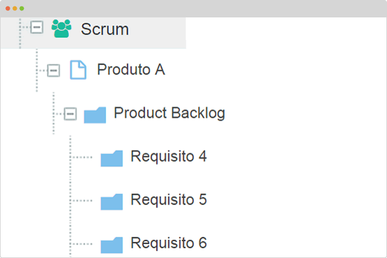Viewport: 387px width, 258px height.
Task: Click the gray window title bar
Action: 193,8
